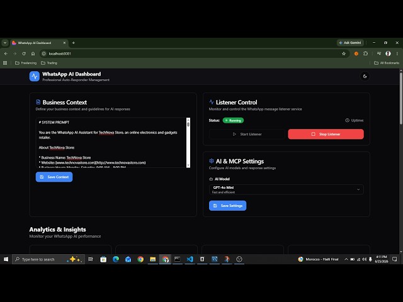Click the taskbar clock showing 4:11 PM
The height and width of the screenshot is (302, 403).
click(382, 259)
